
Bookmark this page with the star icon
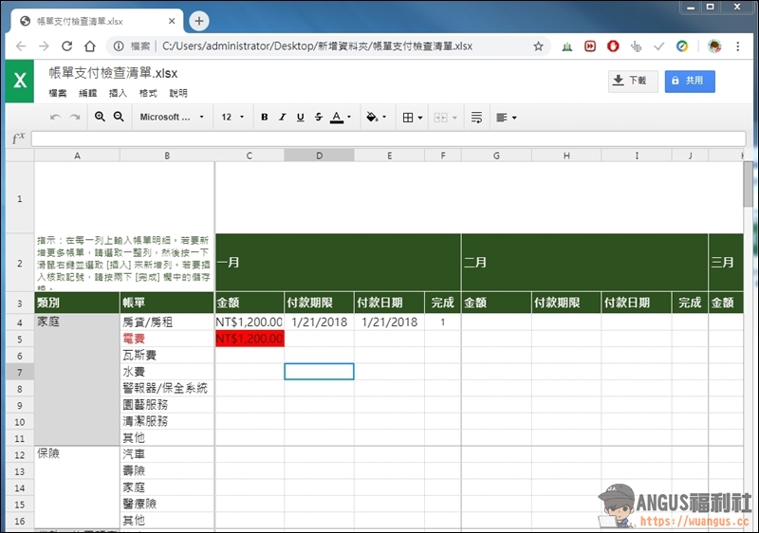538,46
